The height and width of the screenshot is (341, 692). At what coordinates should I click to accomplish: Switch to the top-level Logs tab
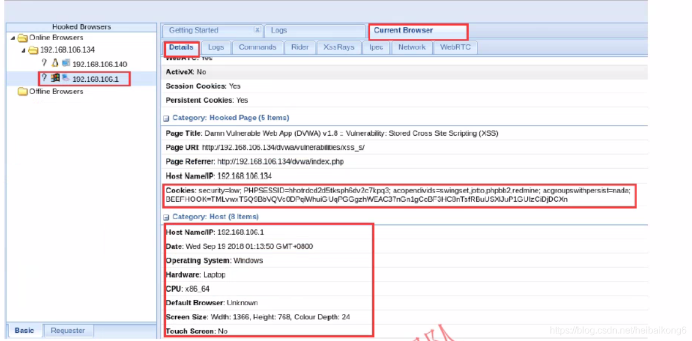click(315, 31)
